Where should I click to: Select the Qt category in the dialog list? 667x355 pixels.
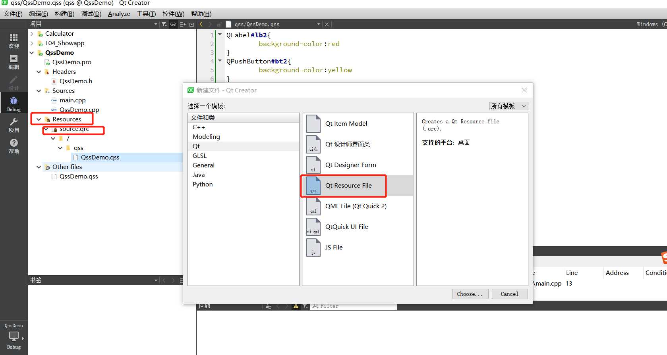(244, 146)
